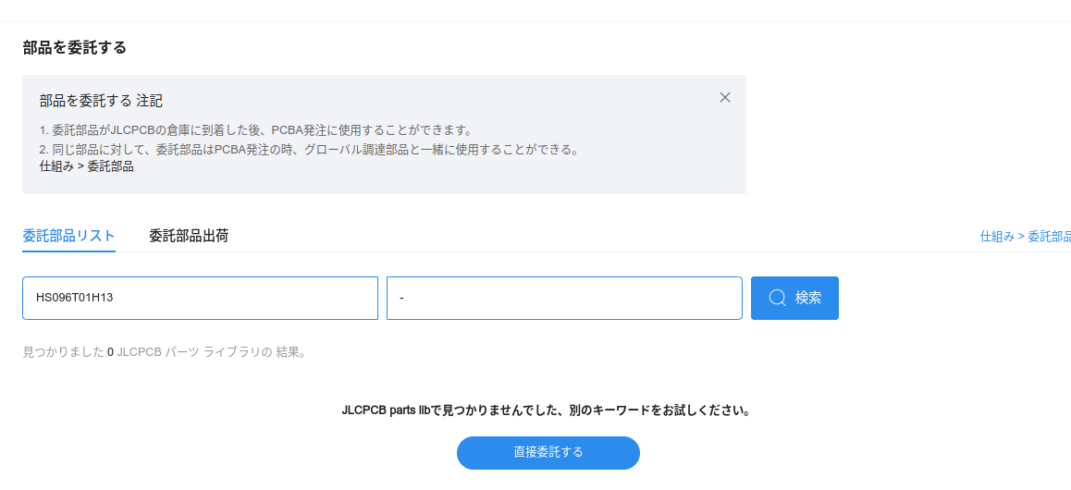Close the 部品を委託する 注記 notice box
The image size is (1071, 490).
click(725, 98)
